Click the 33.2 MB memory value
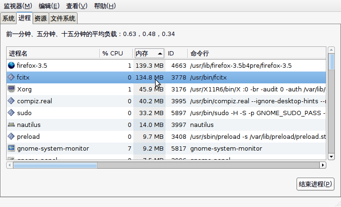Image resolution: width=341 pixels, height=207 pixels. tap(151, 113)
